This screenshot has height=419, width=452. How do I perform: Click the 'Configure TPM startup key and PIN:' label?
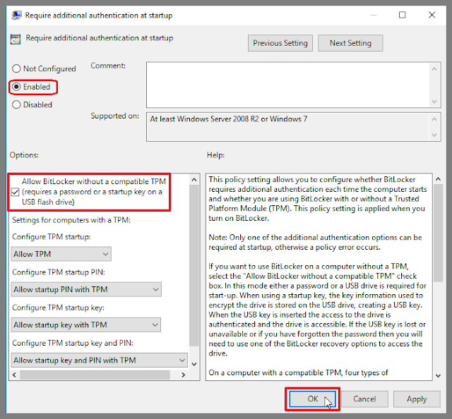coord(73,343)
